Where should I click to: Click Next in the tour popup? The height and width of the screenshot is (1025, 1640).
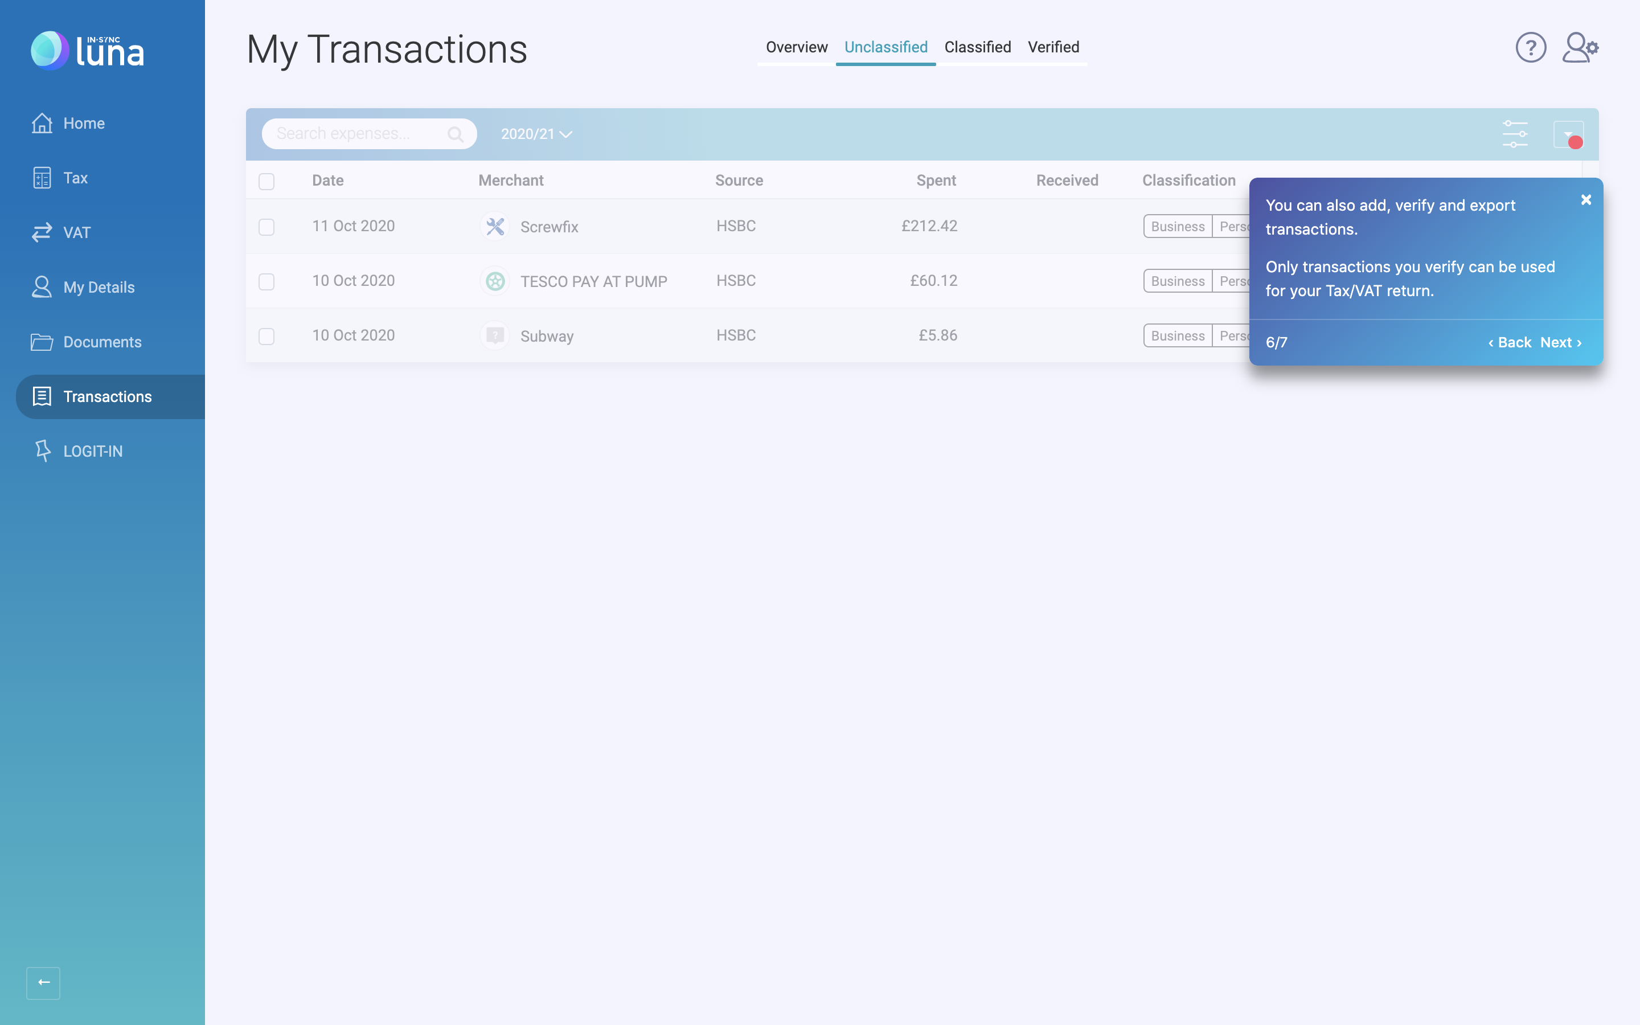[x=1560, y=342]
